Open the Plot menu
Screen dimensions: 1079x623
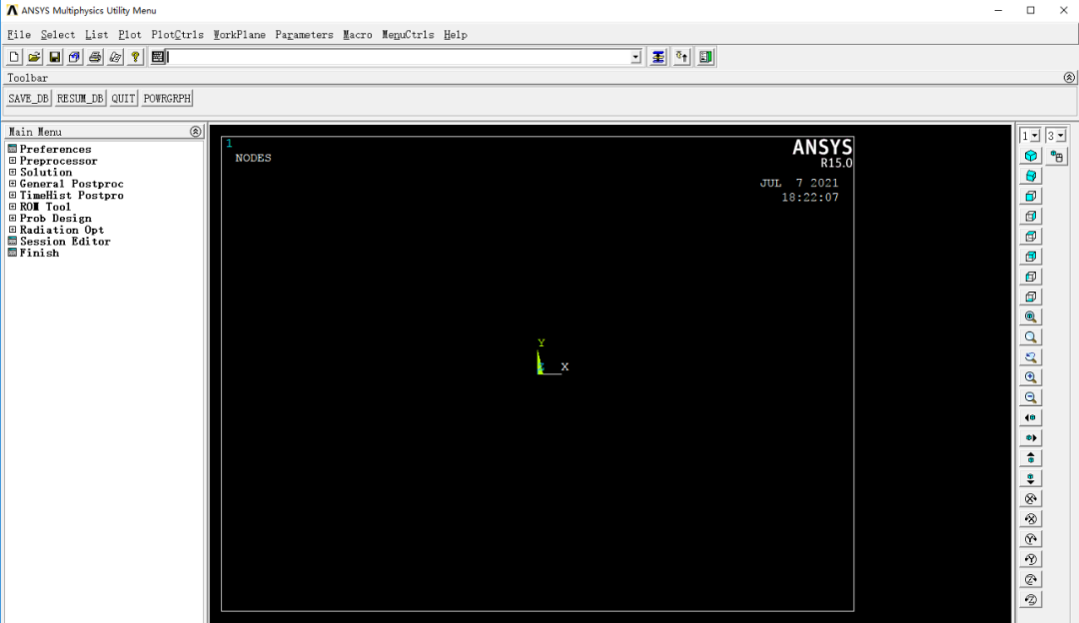(x=129, y=34)
